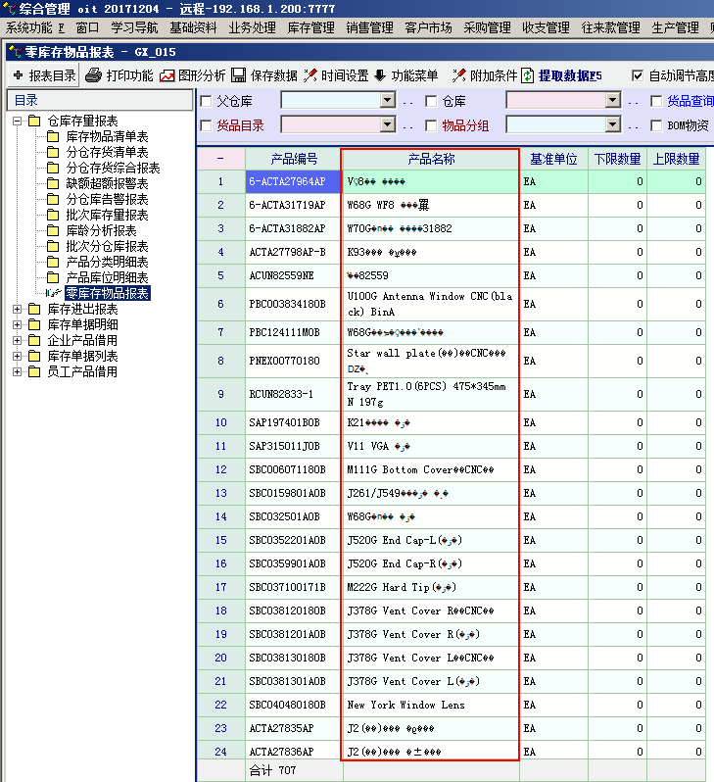Open the 父仓库 dropdown list
714x782 pixels.
click(387, 100)
